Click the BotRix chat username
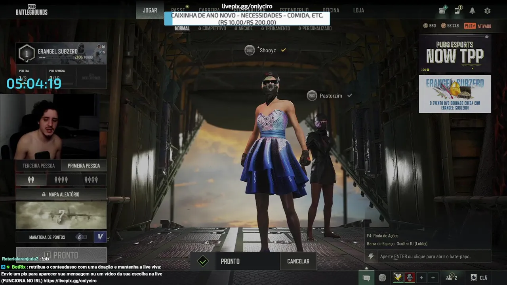 click(x=19, y=267)
